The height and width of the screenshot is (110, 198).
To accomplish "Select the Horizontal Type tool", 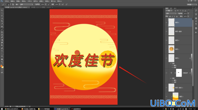I will [x=2, y=51].
